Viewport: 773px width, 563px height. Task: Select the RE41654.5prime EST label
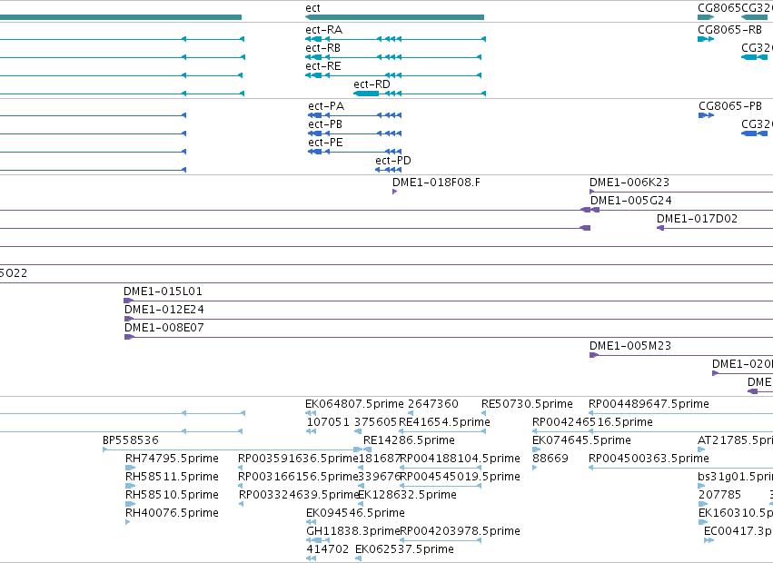coord(444,423)
